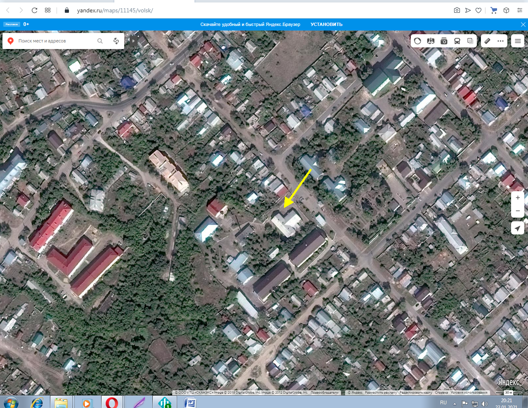528x408 pixels.
Task: Toggle the traffic layer on the map
Action: click(417, 41)
